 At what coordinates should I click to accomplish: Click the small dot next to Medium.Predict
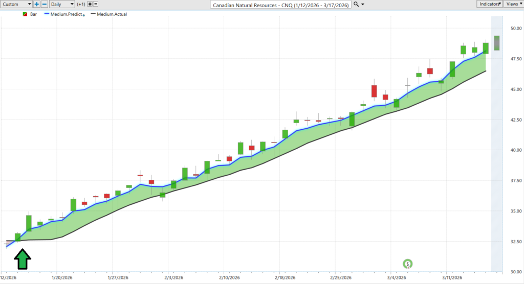pos(83,15)
